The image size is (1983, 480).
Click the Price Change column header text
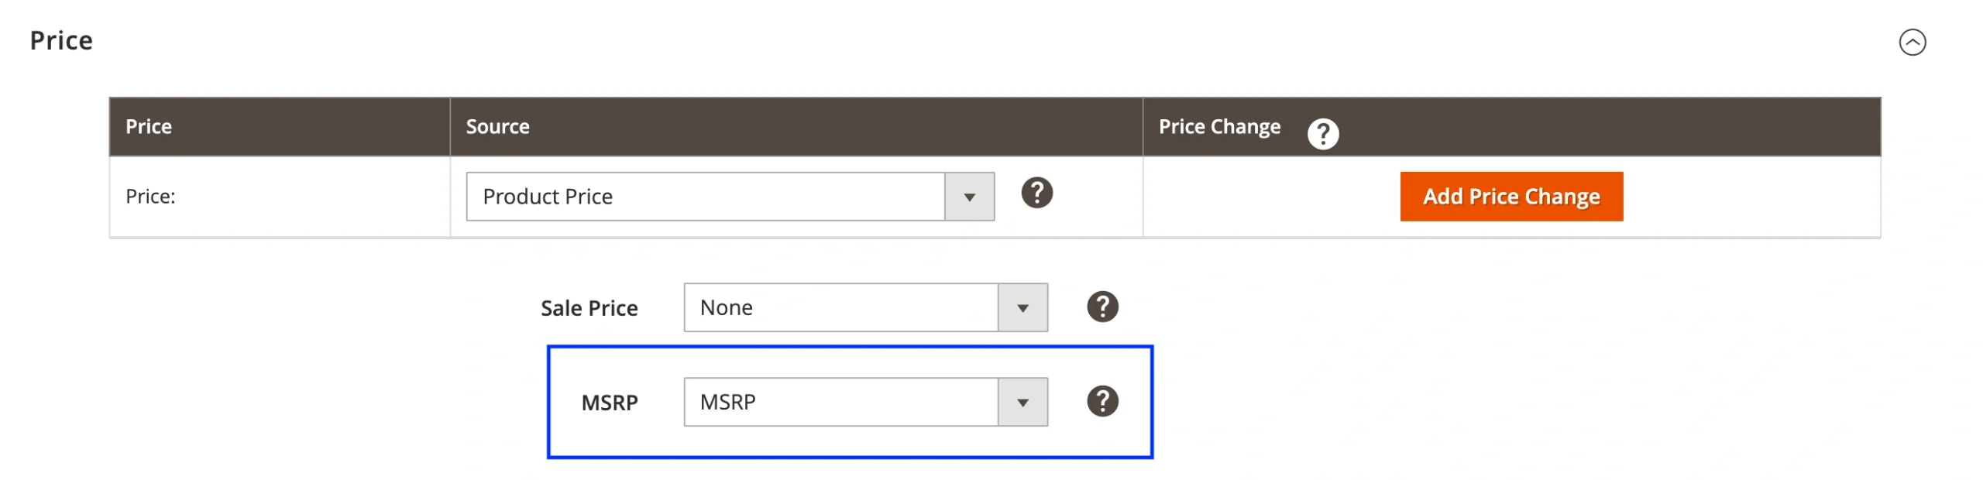click(x=1218, y=127)
